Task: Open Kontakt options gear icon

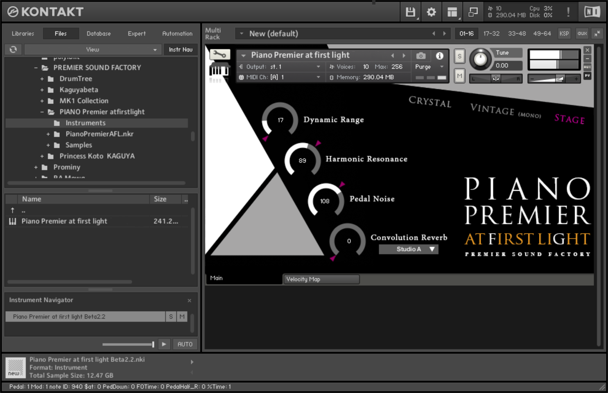Action: coord(431,12)
